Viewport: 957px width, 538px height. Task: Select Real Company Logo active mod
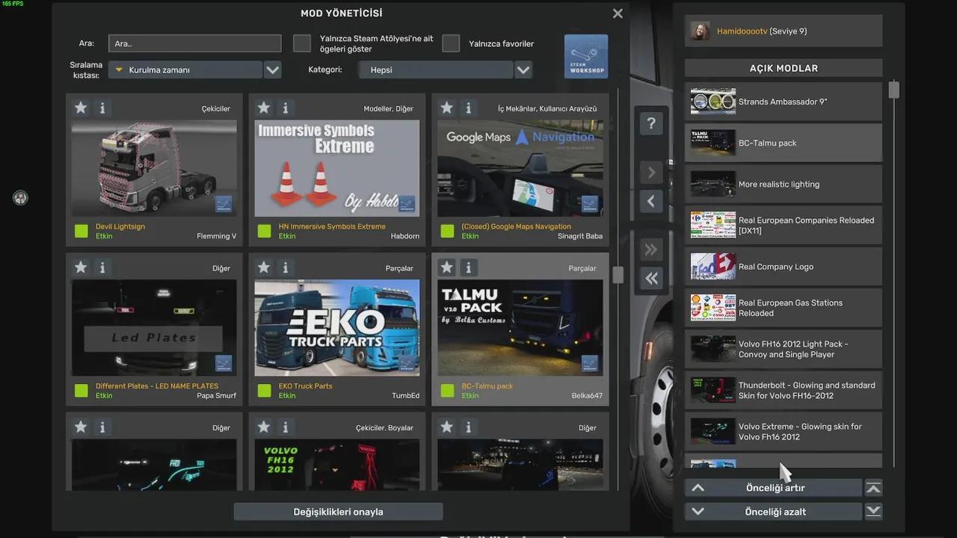pyautogui.click(x=784, y=267)
